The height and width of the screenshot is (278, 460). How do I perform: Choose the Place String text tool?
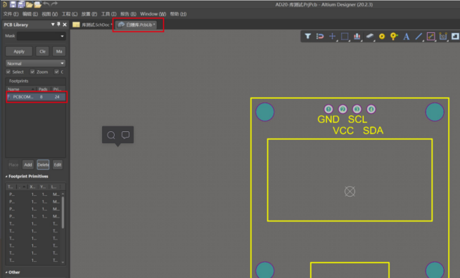pos(406,37)
